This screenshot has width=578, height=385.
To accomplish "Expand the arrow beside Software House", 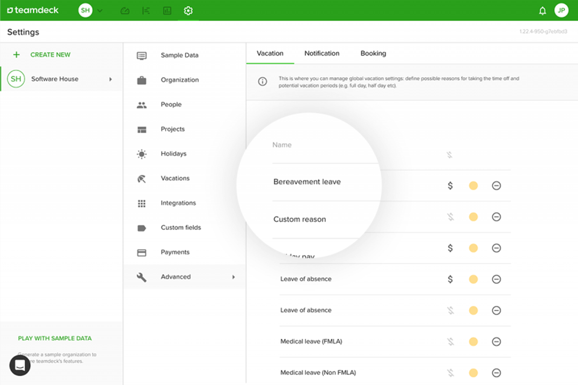I will (110, 79).
